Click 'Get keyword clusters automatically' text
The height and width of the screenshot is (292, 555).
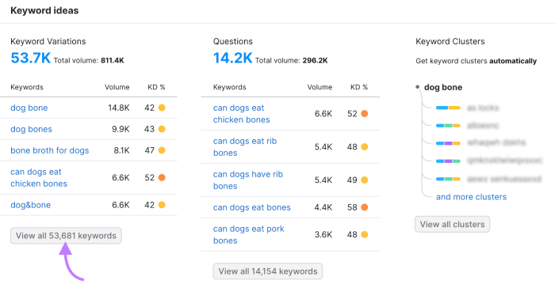pyautogui.click(x=476, y=61)
